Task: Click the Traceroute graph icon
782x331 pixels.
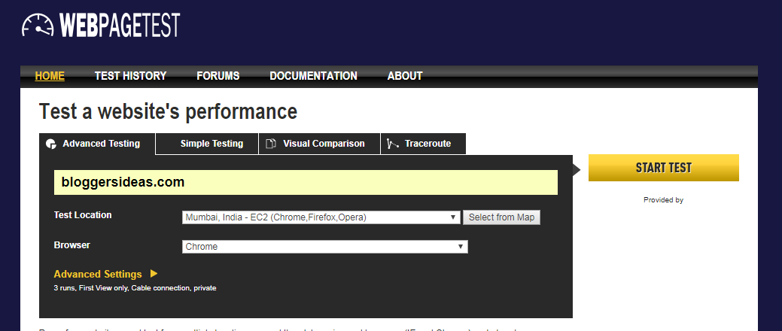Action: [393, 144]
